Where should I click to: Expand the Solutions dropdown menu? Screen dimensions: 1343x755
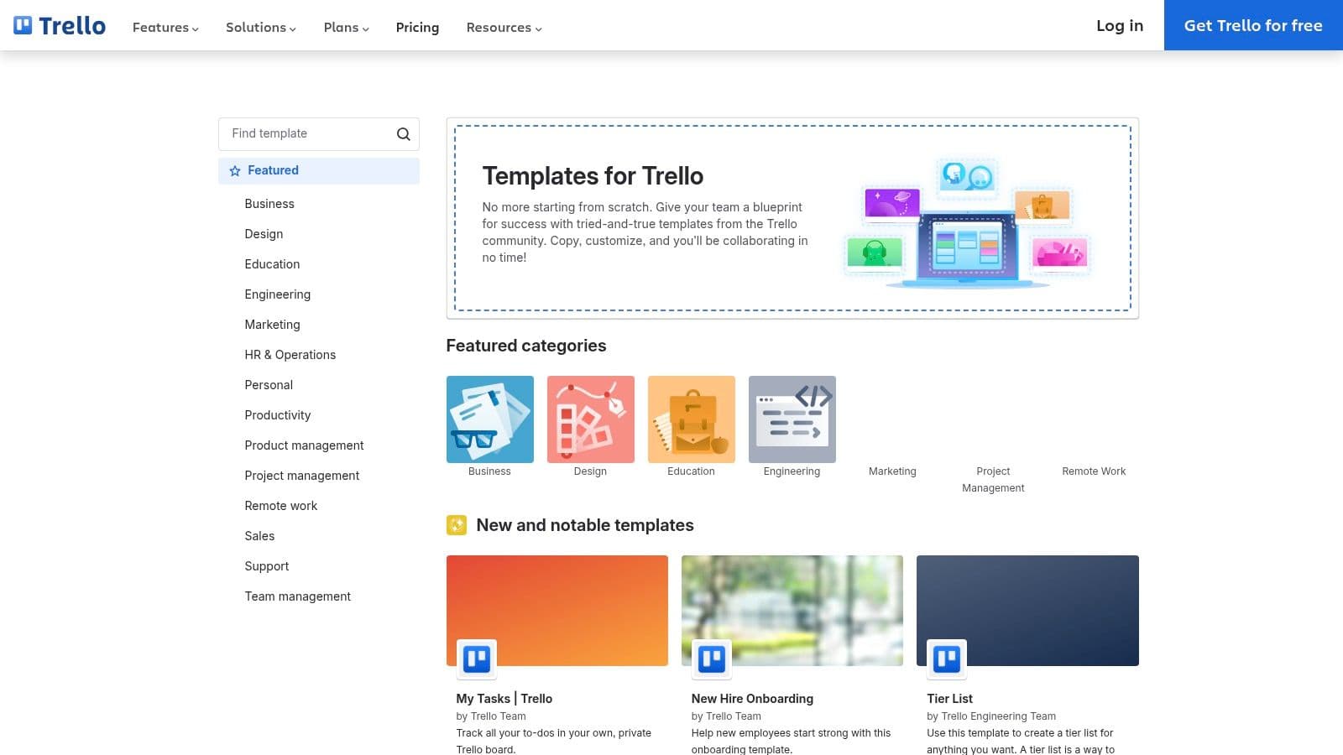(261, 28)
